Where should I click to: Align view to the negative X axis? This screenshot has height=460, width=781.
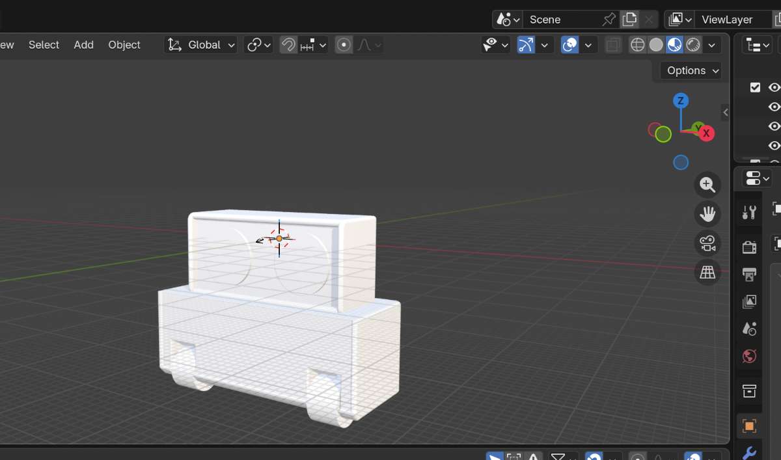pos(654,129)
